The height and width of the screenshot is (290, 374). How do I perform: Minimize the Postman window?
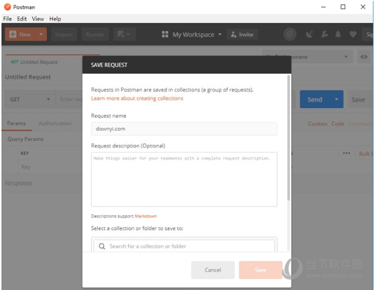click(324, 7)
